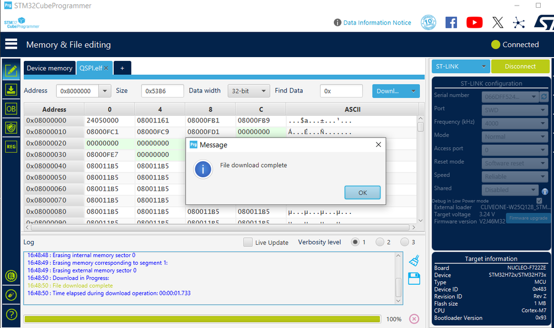Screen dimensions: 554x328
Task: Click the log panel vertical scrollbar
Action: coord(399,278)
